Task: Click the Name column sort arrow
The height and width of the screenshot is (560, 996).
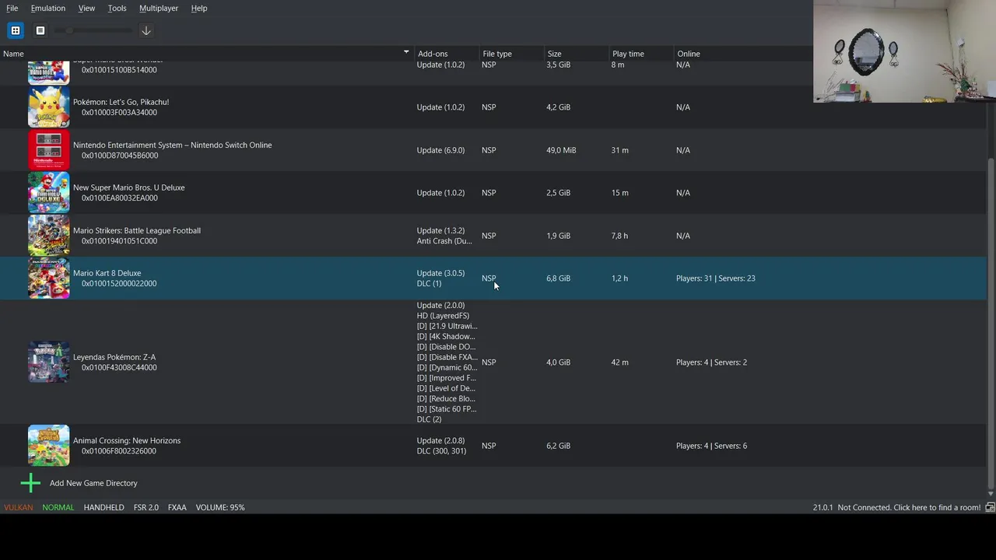Action: click(x=405, y=53)
